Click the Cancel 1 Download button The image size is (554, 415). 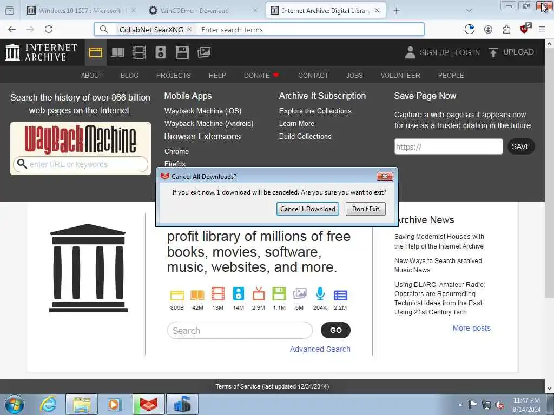point(308,209)
